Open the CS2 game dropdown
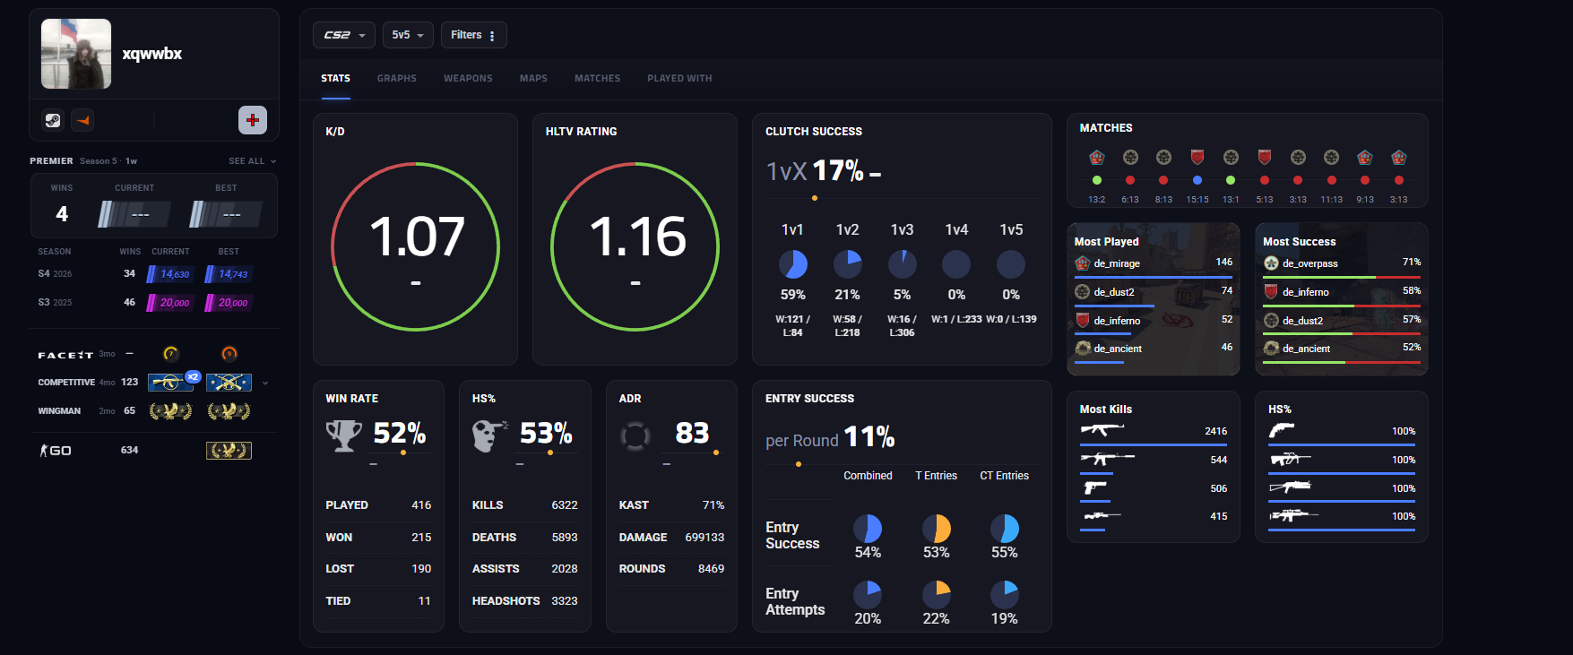This screenshot has width=1573, height=655. point(344,35)
